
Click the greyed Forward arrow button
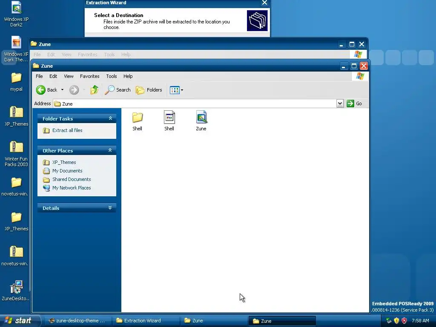point(74,90)
